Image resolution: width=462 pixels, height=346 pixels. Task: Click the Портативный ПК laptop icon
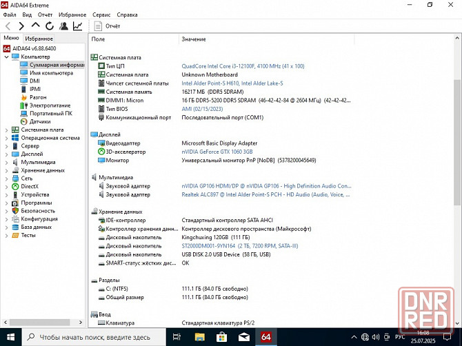tap(24, 113)
